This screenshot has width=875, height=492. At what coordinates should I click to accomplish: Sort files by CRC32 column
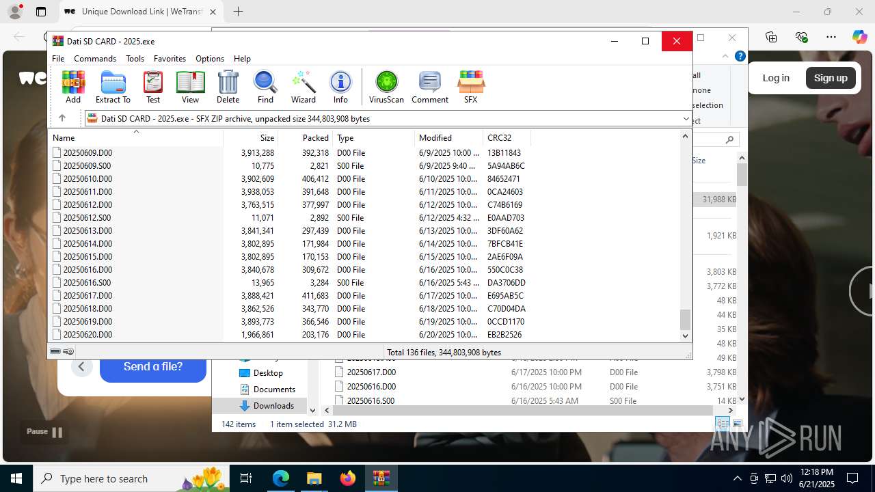coord(507,137)
